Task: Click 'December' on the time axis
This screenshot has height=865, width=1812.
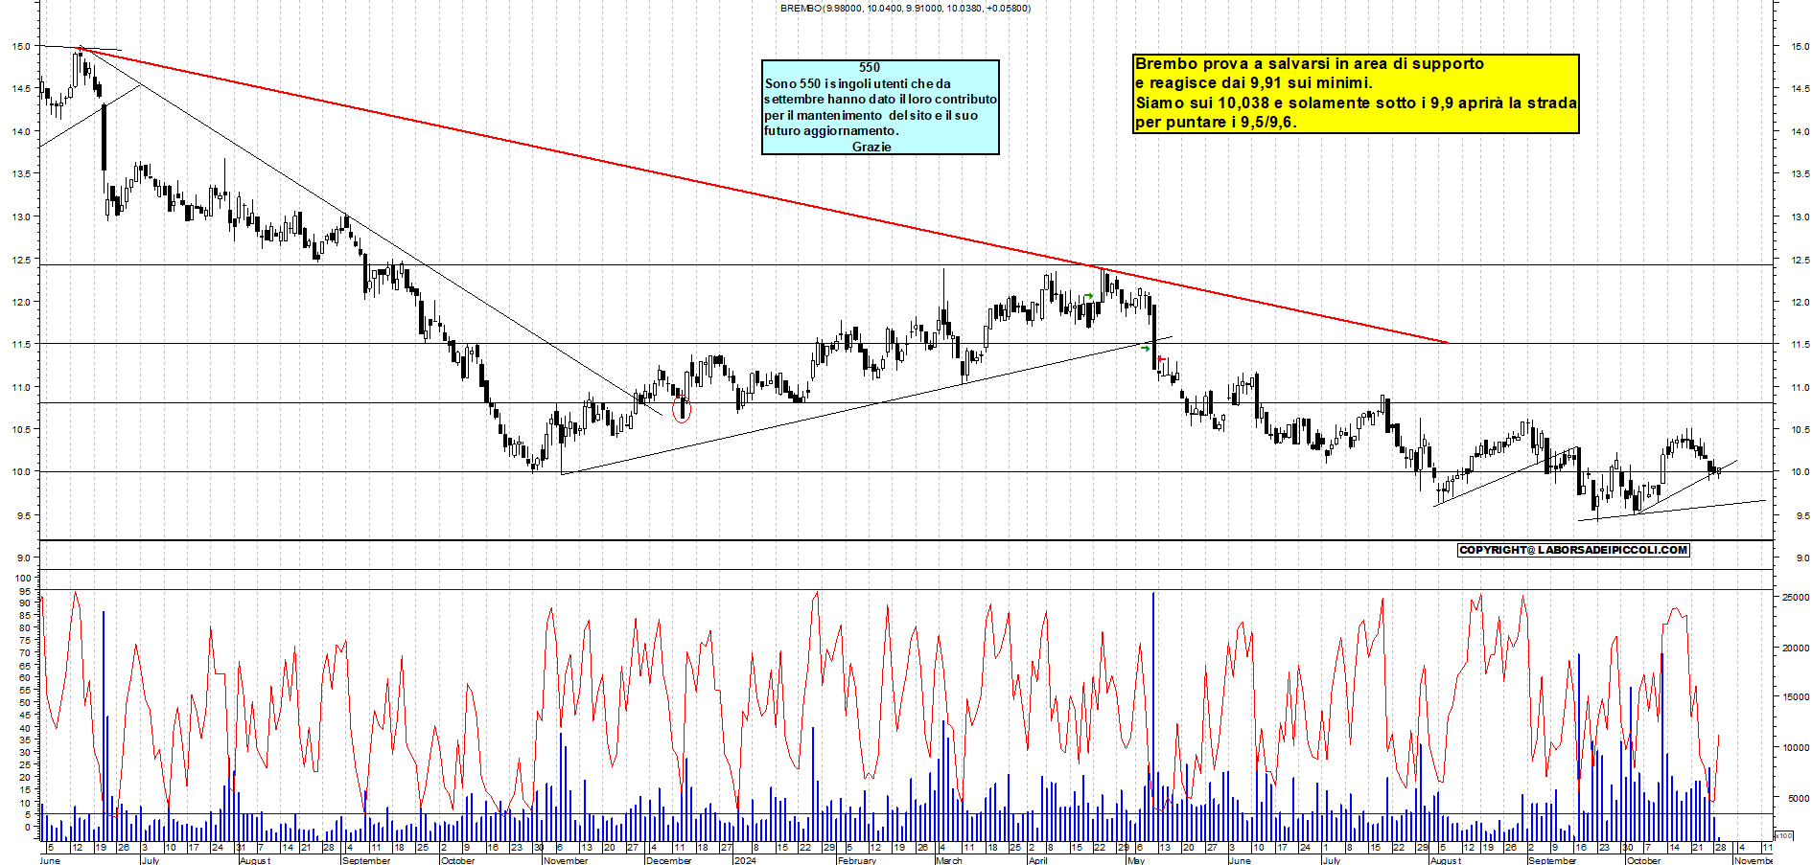Action: click(x=669, y=860)
